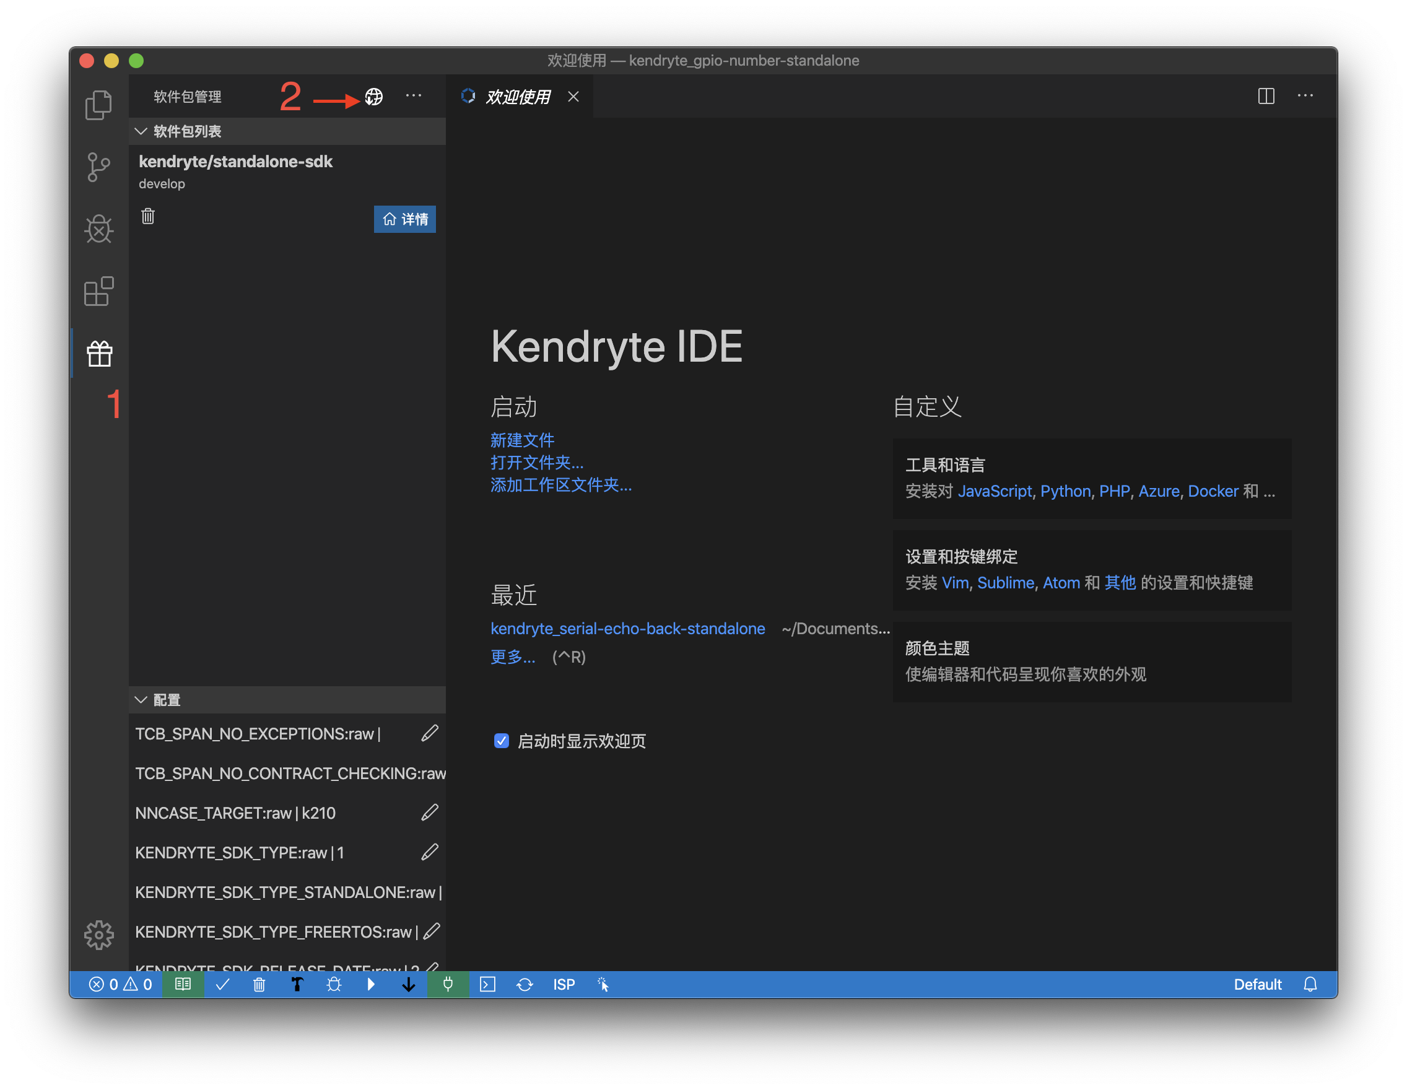The width and height of the screenshot is (1407, 1090).
Task: Click the 其他 keybindings link
Action: [x=1120, y=582]
